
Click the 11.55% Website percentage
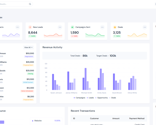click(57, 121)
